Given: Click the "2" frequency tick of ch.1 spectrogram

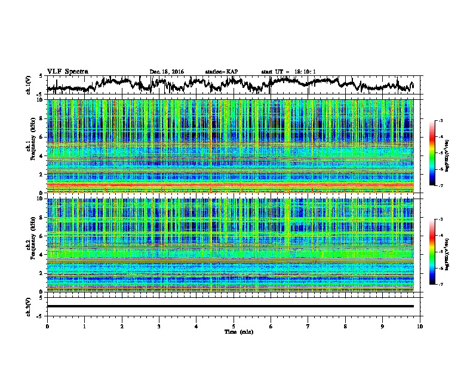Looking at the screenshot, I should point(42,175).
